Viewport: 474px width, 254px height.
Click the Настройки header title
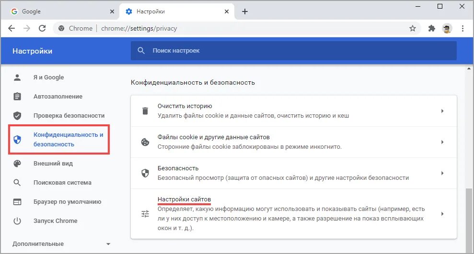coord(32,51)
